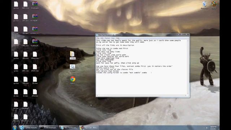
Task: Click the line starting "rename the config folder"
Action: pos(122,73)
